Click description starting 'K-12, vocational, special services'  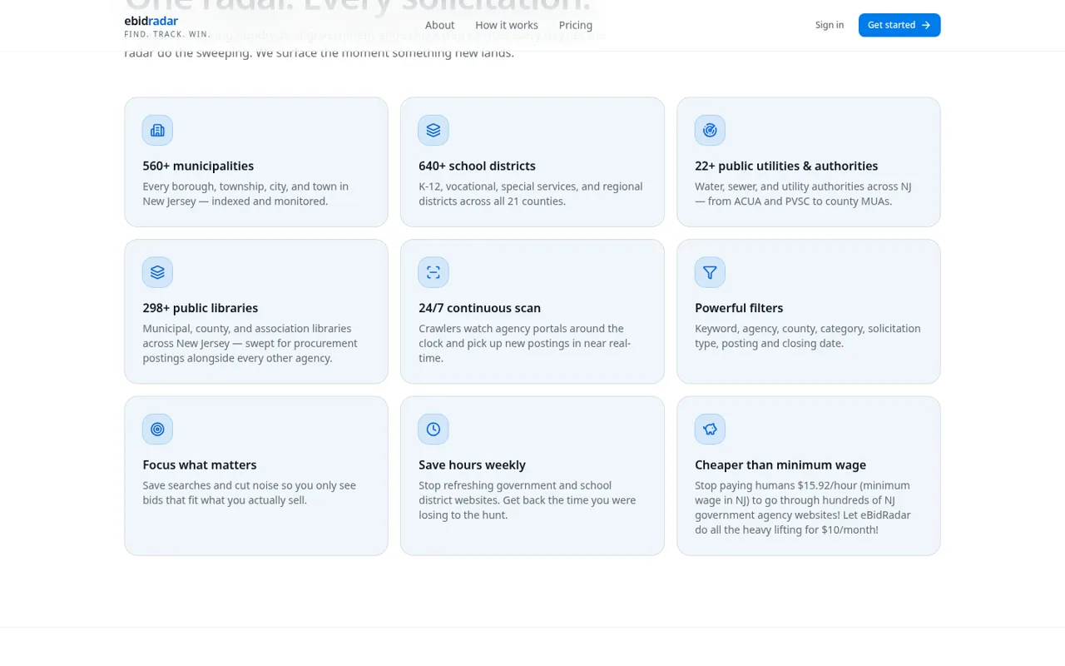(531, 194)
